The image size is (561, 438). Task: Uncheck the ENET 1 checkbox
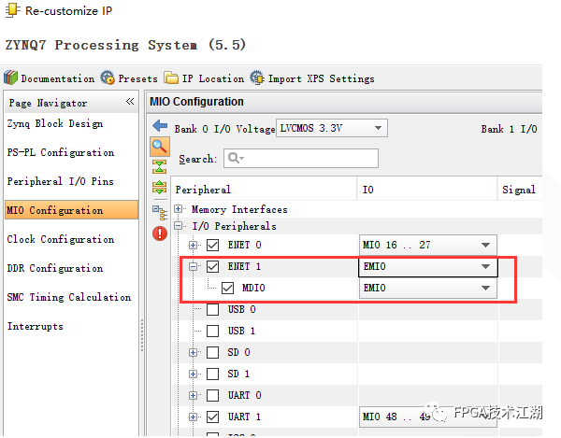coord(212,266)
